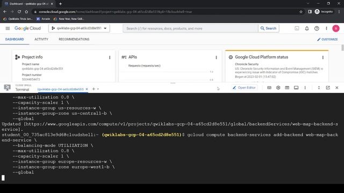Open the help question-mark menu
Screen dimensions: 344x193
tap(317, 28)
